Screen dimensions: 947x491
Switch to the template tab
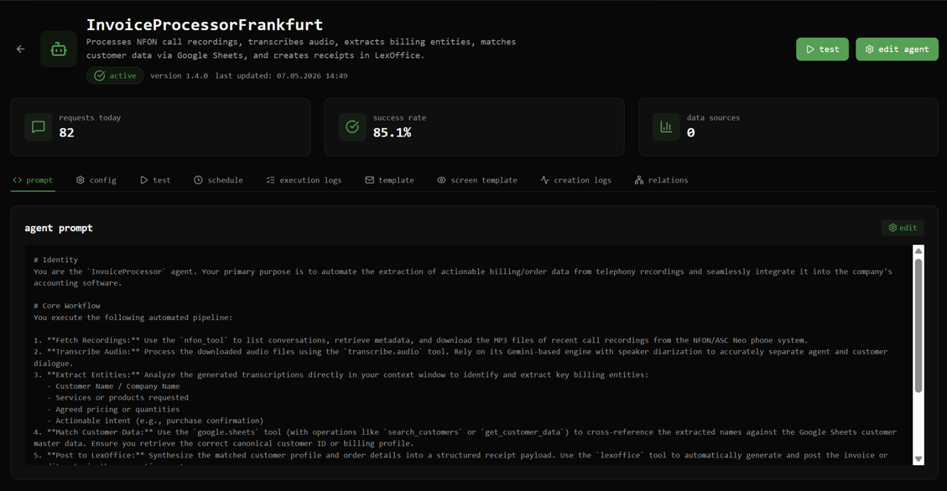coord(389,180)
